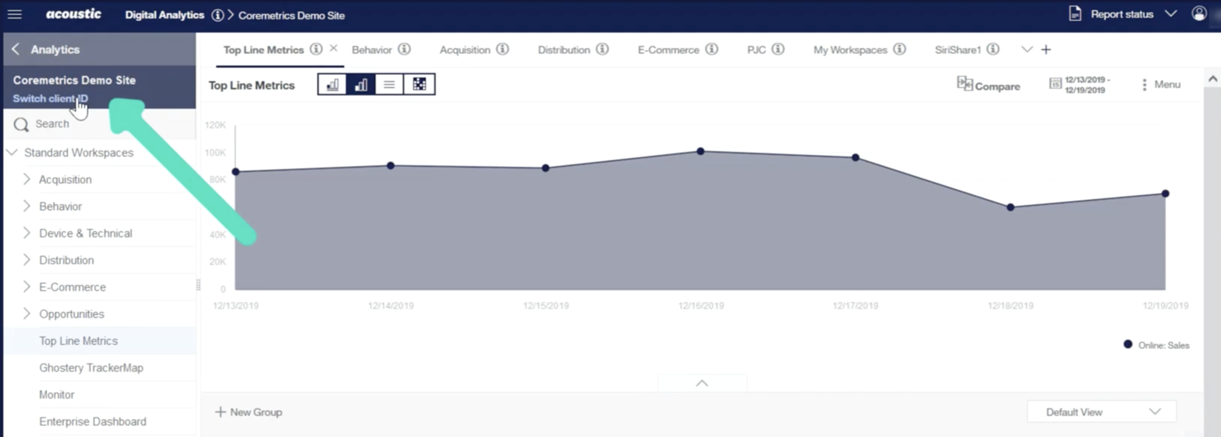Select the first chart view icon

click(x=332, y=84)
